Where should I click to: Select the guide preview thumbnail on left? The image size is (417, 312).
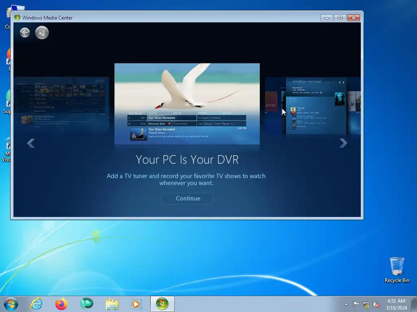[x=61, y=105]
